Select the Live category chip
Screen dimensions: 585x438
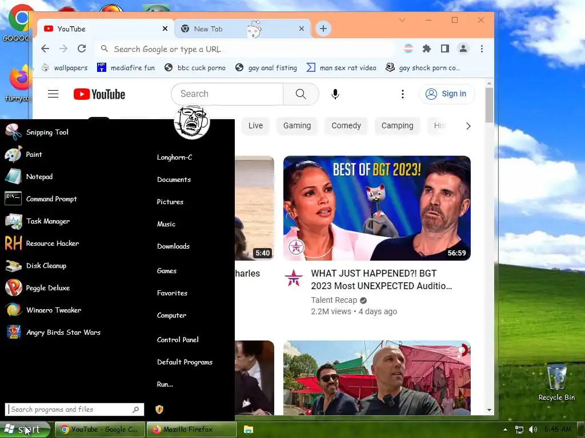point(255,126)
